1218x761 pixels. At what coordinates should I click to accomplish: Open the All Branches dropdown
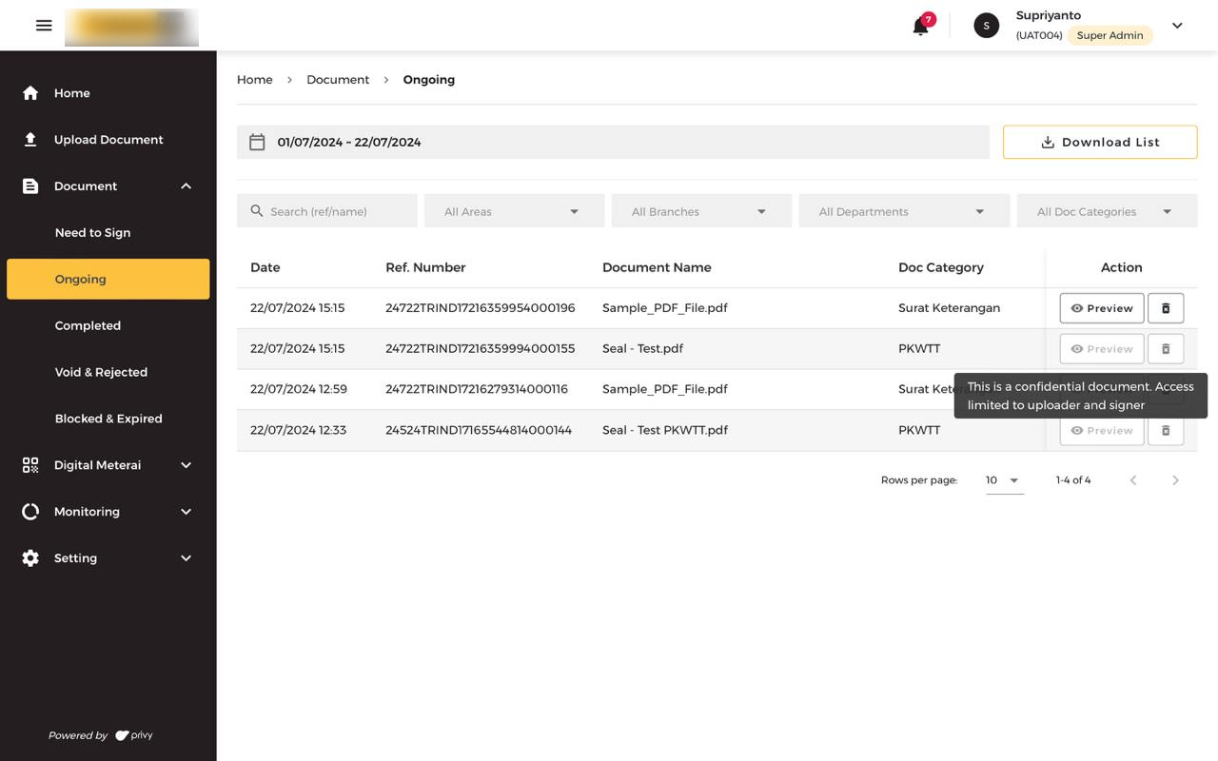tap(701, 211)
